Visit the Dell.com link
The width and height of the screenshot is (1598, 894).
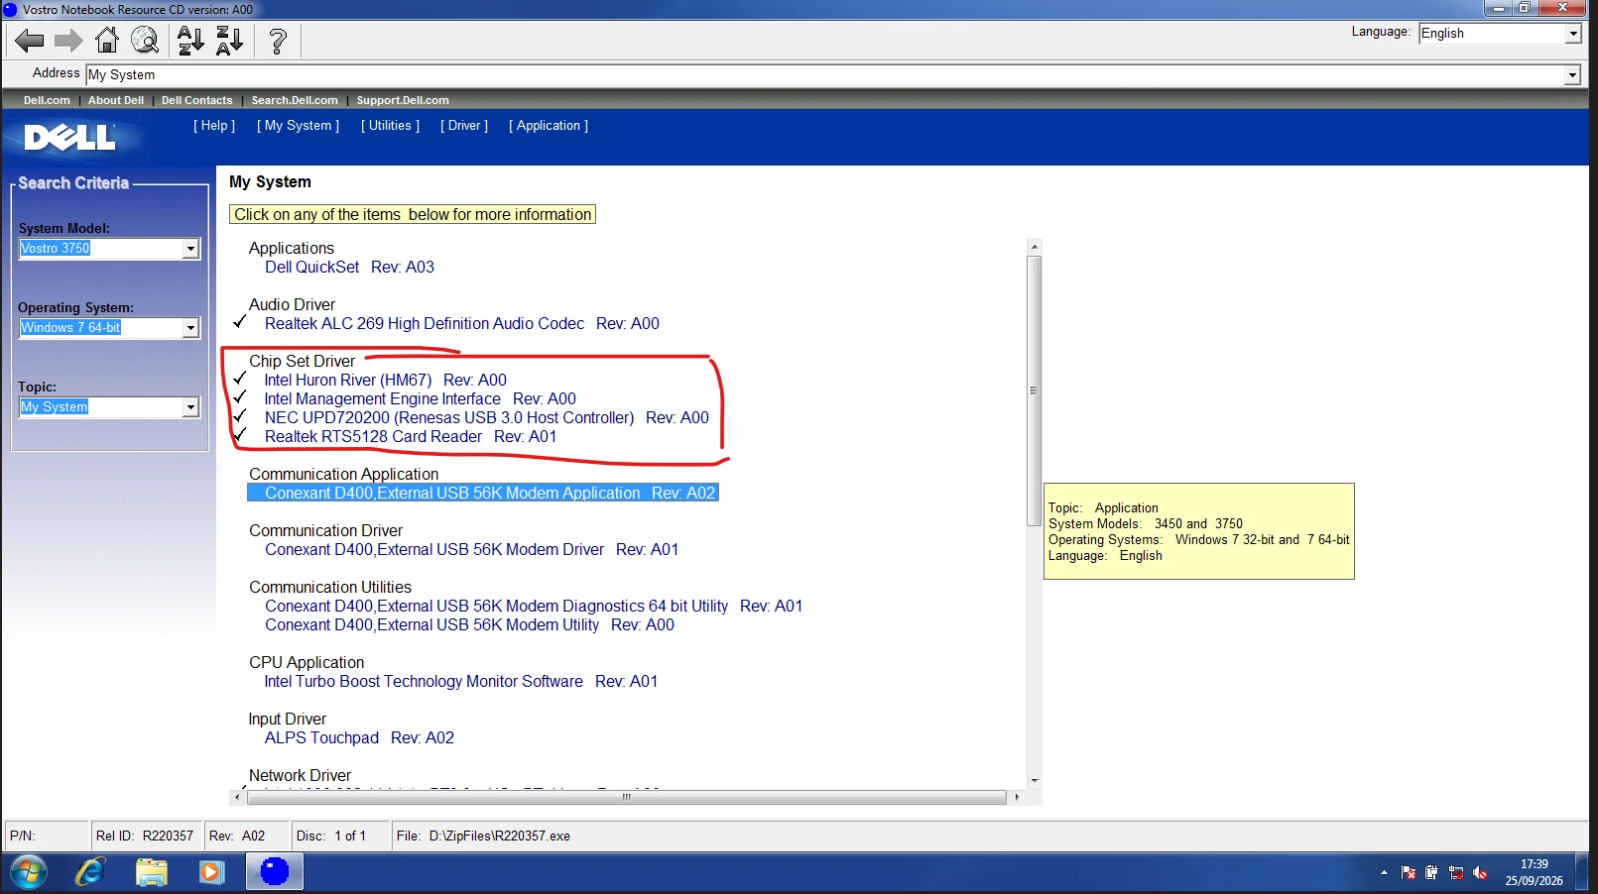coord(47,101)
